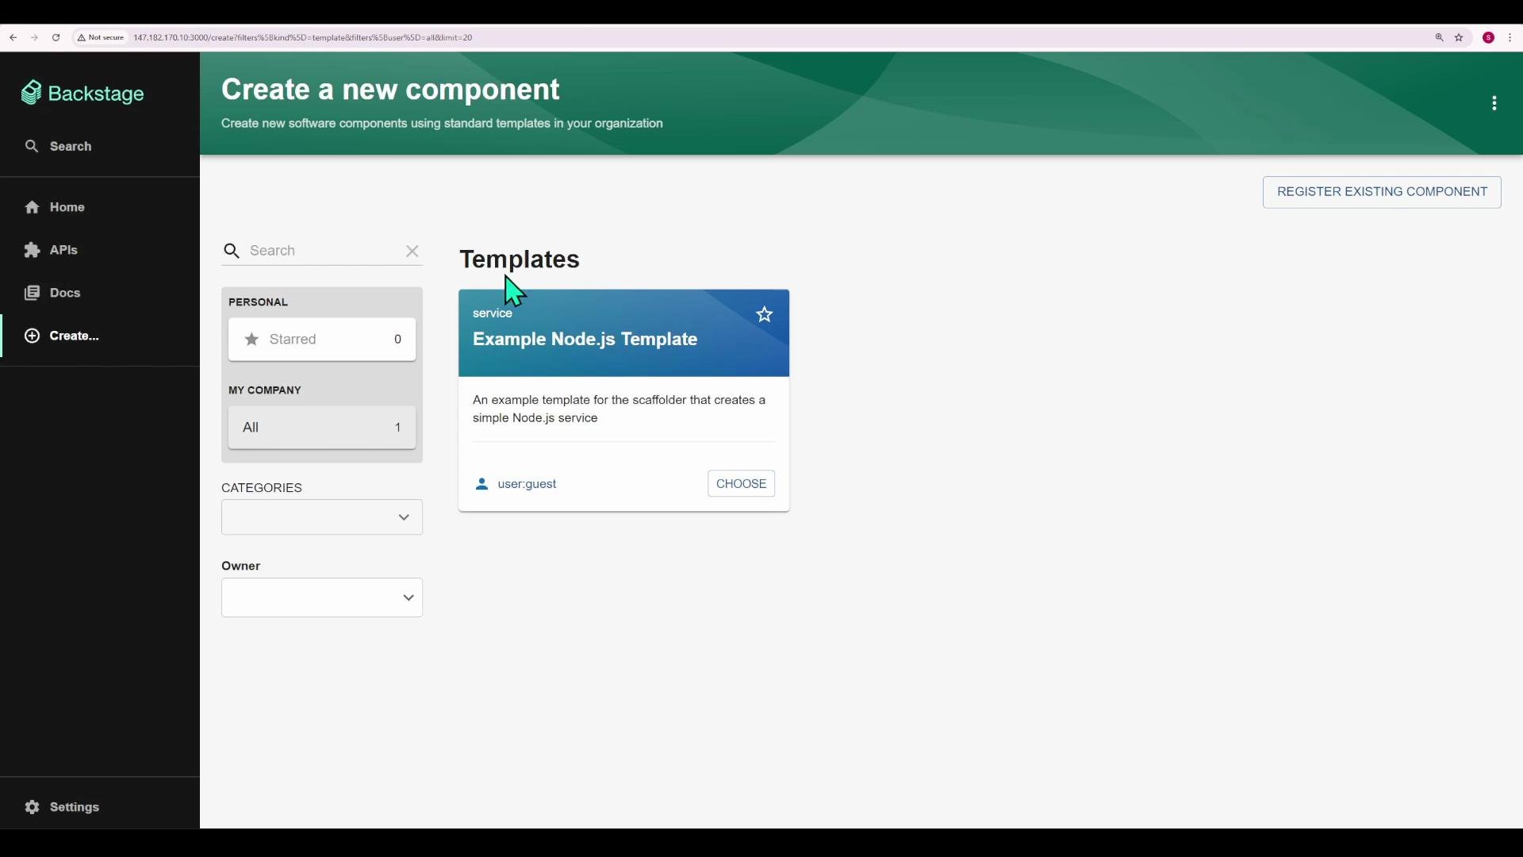Click the browser forward arrow
This screenshot has height=857, width=1523.
tap(35, 37)
